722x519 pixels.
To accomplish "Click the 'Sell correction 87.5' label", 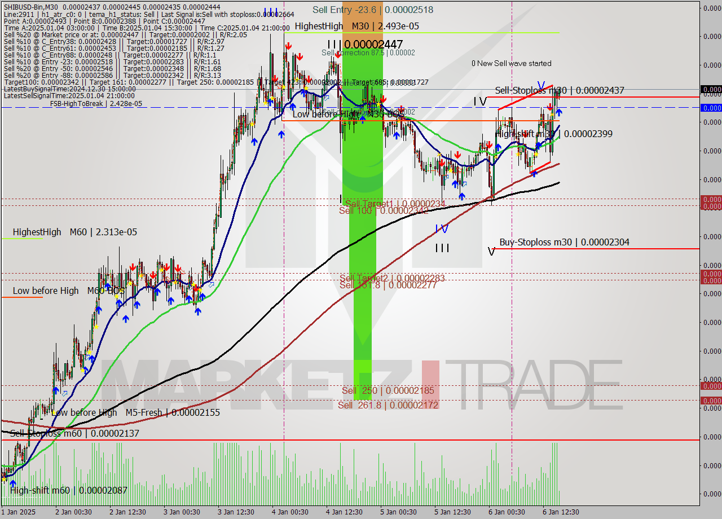I will 368,52.
